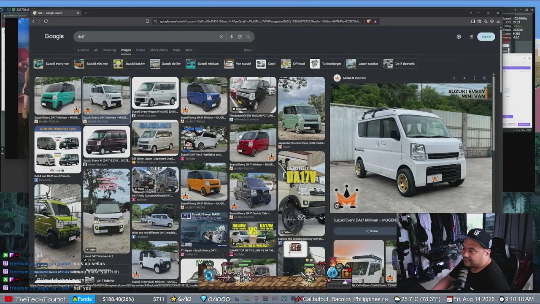Open the Suzuki Every DA17 Double Cab thumbnail

253,191
